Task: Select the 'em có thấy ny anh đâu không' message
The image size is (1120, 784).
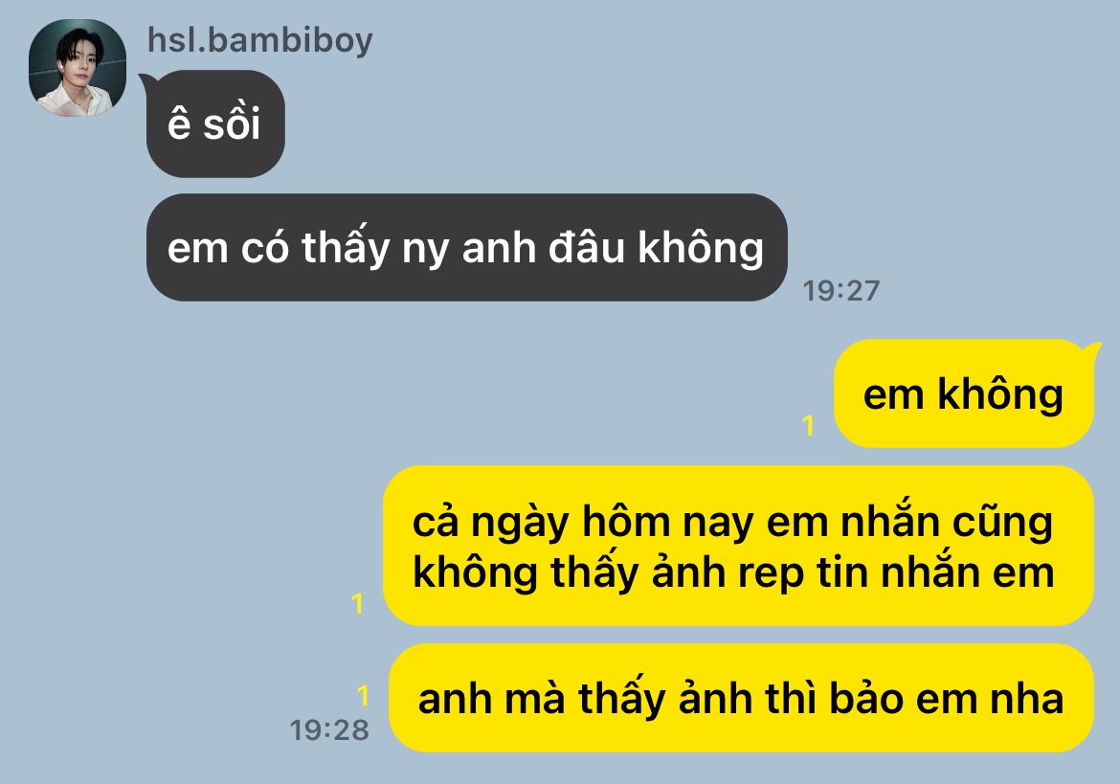Action: (x=466, y=247)
